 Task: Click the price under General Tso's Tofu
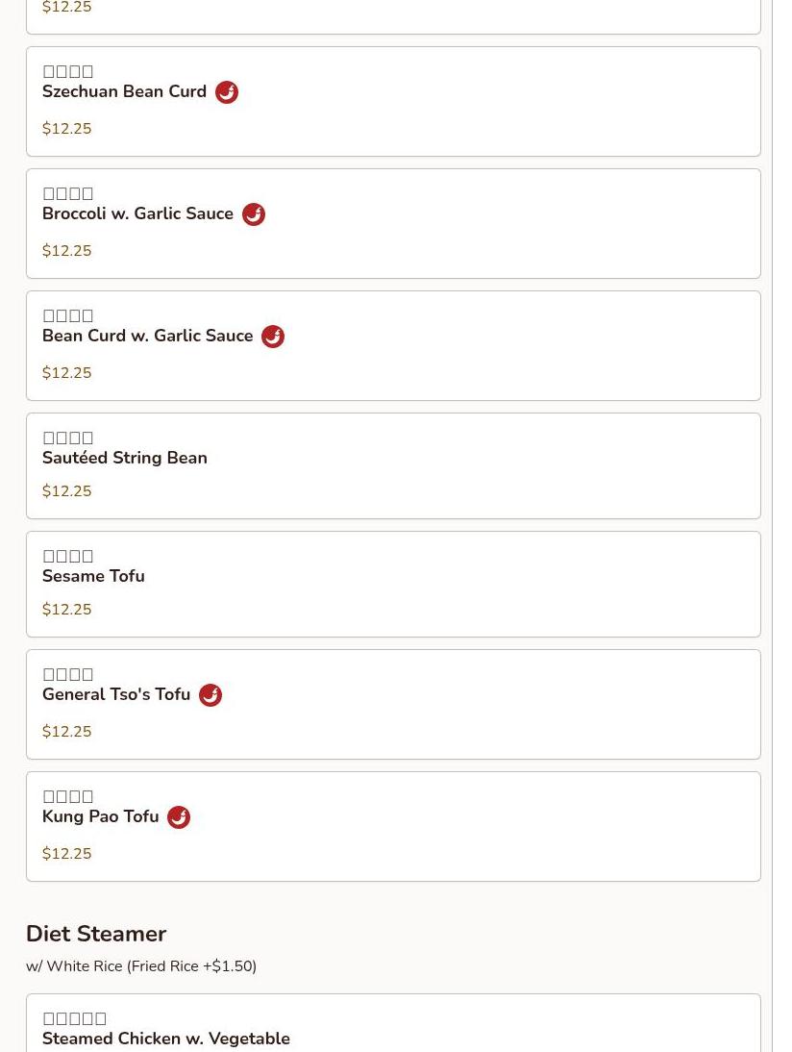tap(67, 732)
